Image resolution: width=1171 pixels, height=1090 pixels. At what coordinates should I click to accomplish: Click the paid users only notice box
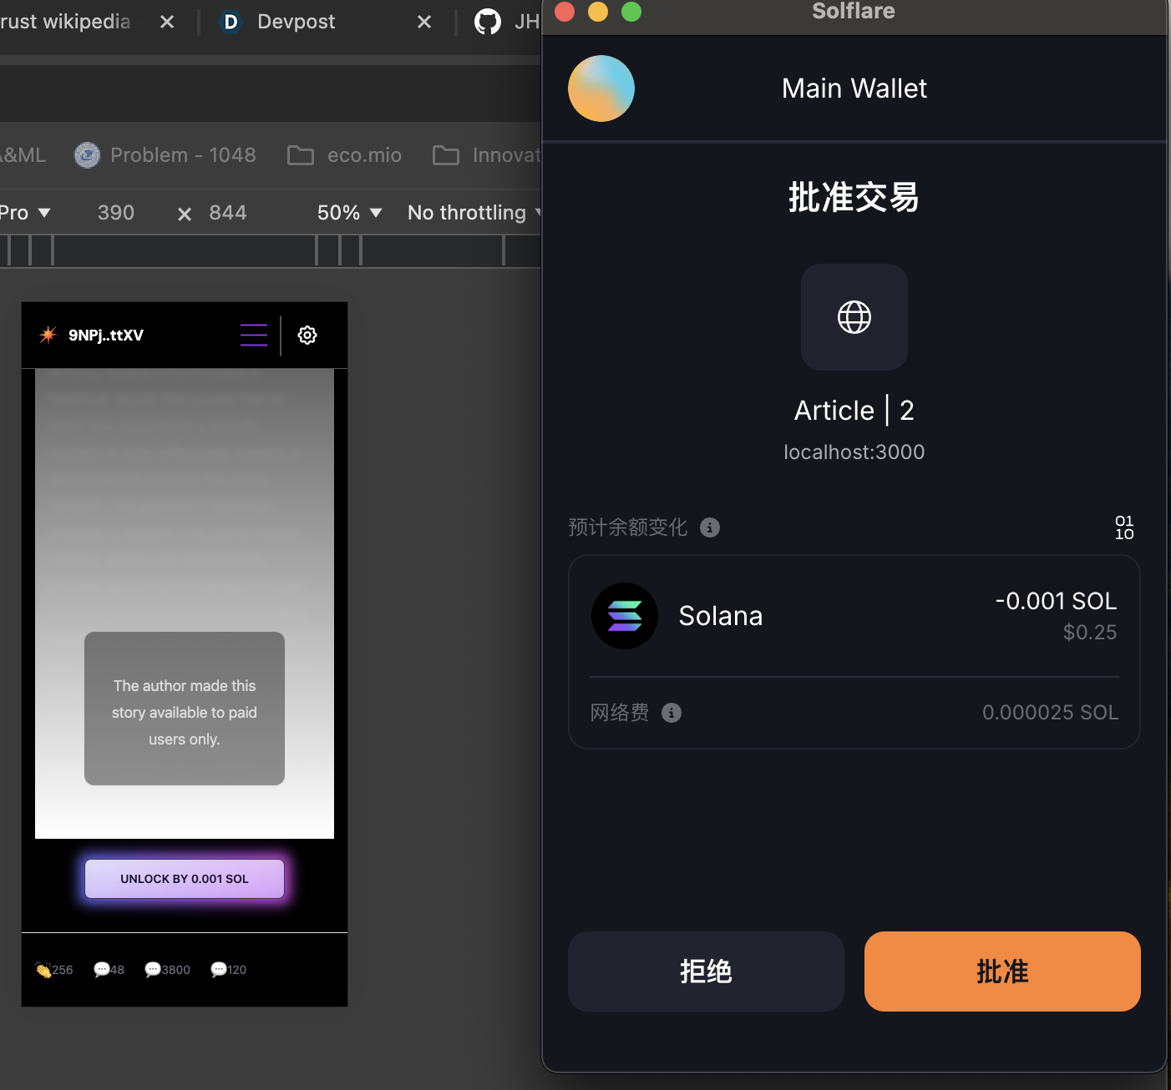(x=185, y=709)
